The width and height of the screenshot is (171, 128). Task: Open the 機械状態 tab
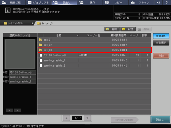13,3
